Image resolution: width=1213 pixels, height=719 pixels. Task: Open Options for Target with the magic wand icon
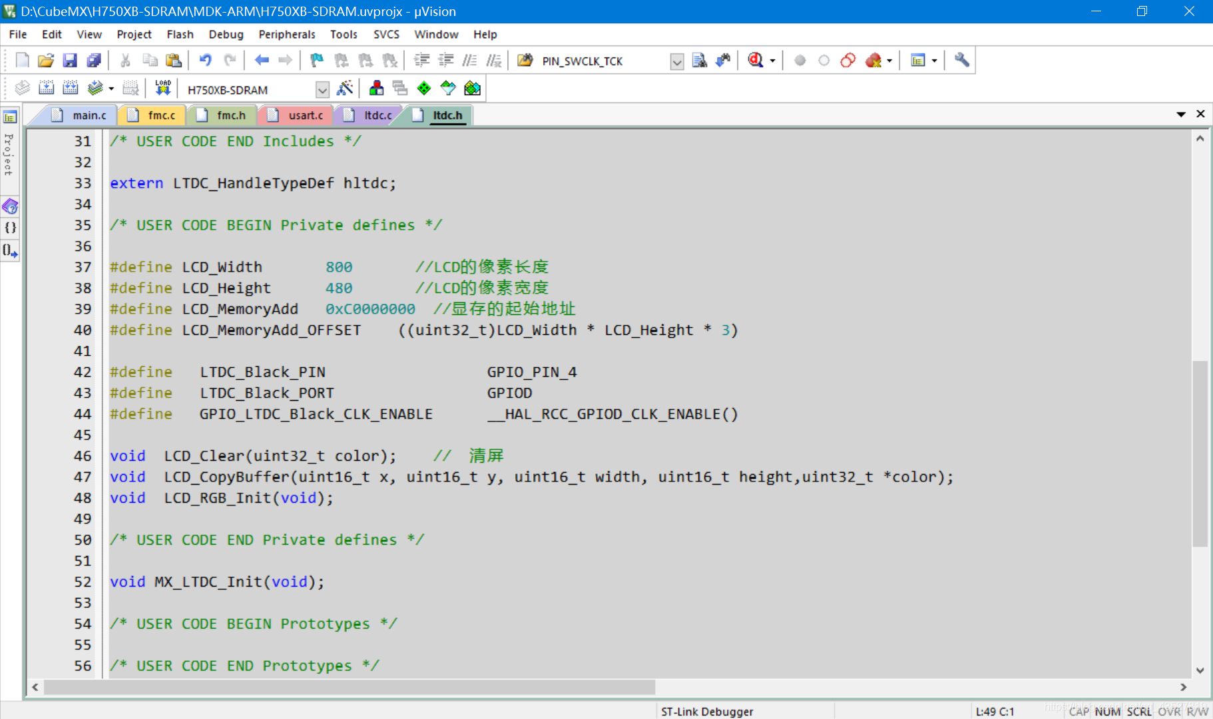tap(345, 88)
